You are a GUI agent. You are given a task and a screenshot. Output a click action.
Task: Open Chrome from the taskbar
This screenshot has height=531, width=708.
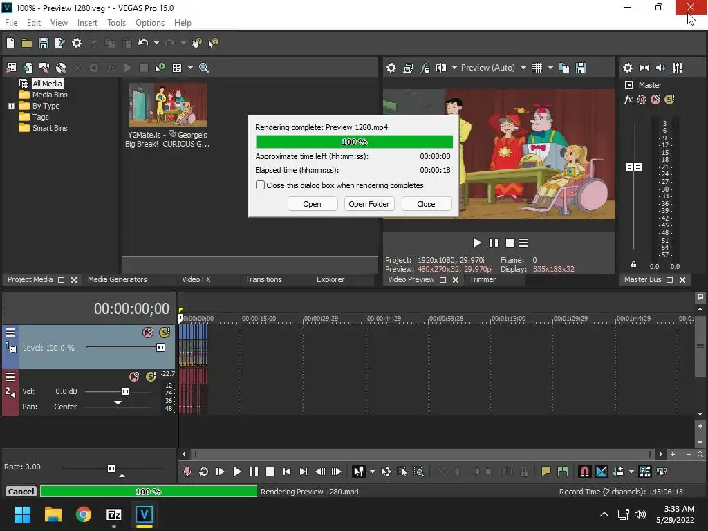pyautogui.click(x=84, y=514)
